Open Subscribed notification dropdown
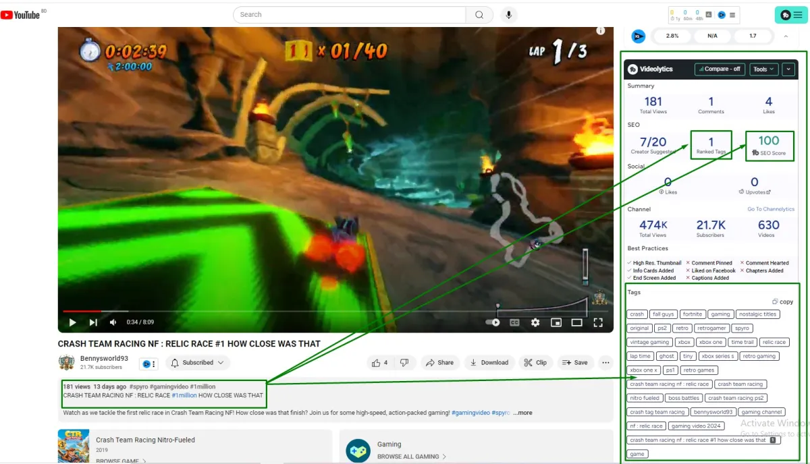Screen dimensions: 810x464 [x=198, y=363]
